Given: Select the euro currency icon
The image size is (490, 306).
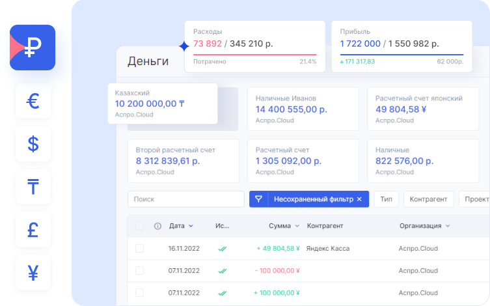Looking at the screenshot, I should click(33, 101).
